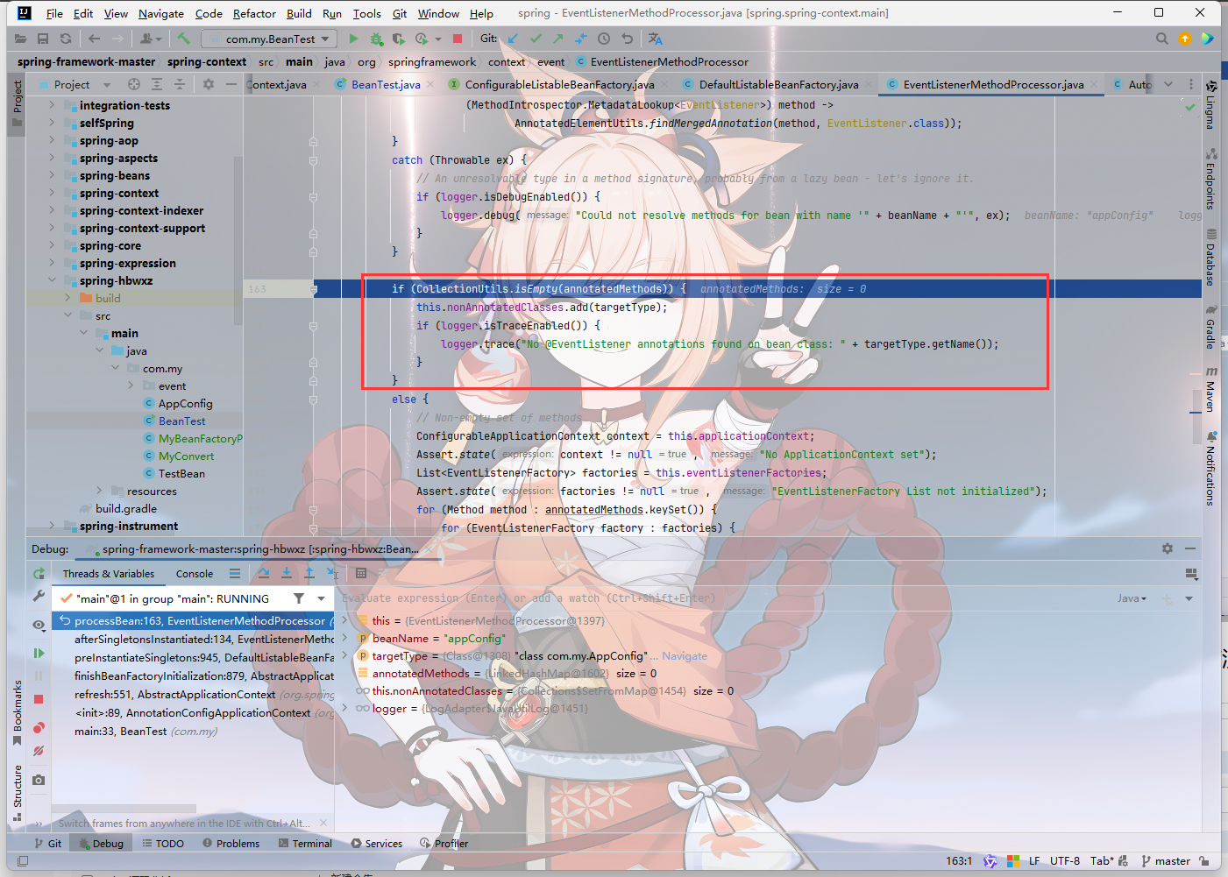Click UTF-8 encoding in status bar

pos(1065,860)
